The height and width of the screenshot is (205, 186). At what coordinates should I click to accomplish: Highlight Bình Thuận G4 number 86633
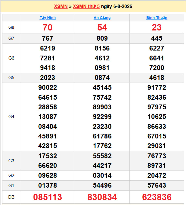157,127
